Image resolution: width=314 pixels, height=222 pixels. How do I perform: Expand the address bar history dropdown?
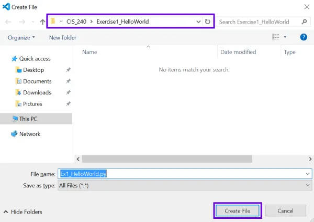[x=198, y=22]
